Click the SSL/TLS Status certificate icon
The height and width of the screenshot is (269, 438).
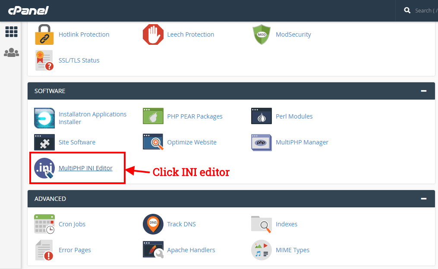tap(44, 60)
